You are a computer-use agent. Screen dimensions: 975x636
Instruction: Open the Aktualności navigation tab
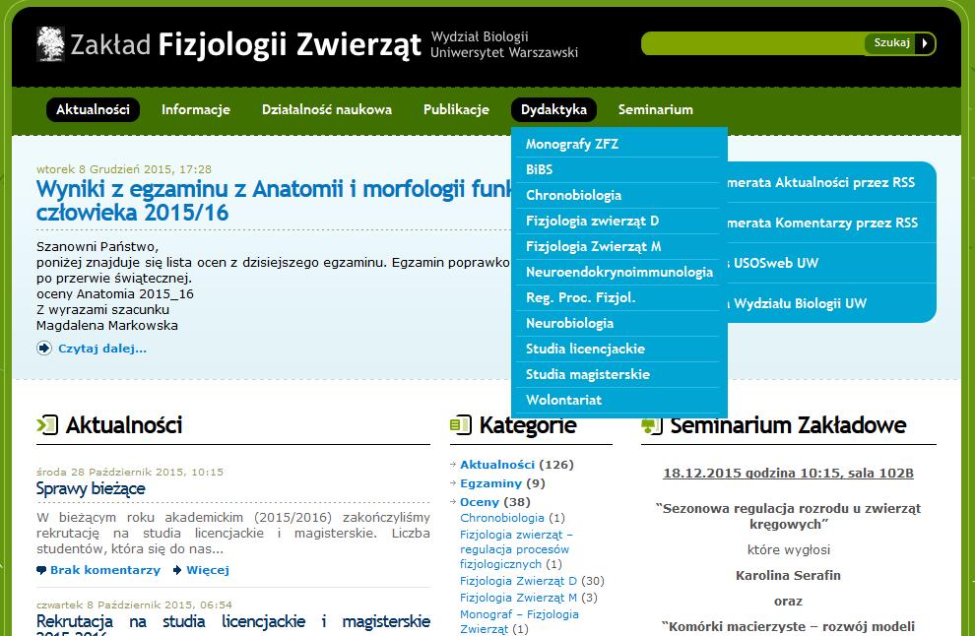pos(93,109)
